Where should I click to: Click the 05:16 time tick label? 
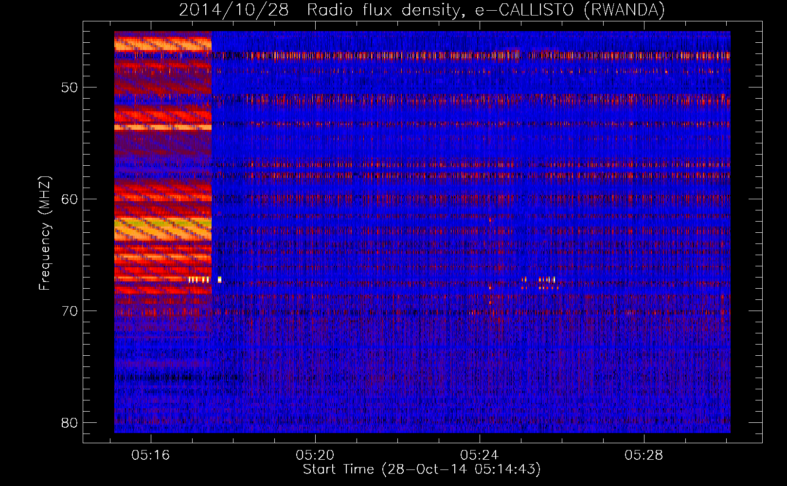(151, 455)
